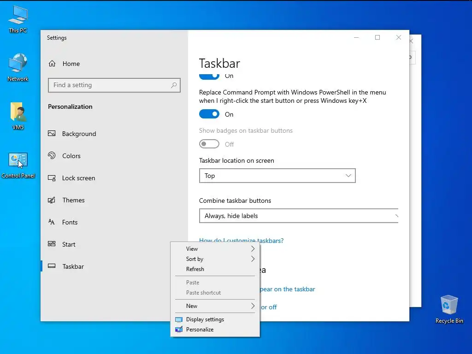The image size is (472, 354).
Task: Click the Background picture icon
Action: coord(52,133)
